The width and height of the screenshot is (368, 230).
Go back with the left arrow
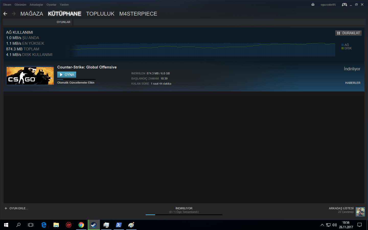5,14
